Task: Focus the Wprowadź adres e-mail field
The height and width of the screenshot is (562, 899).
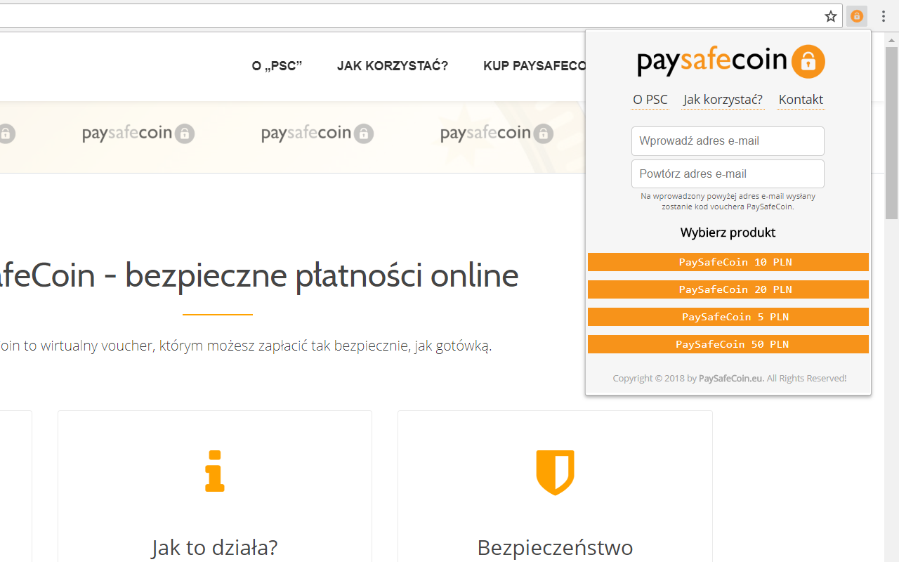Action: [x=728, y=141]
